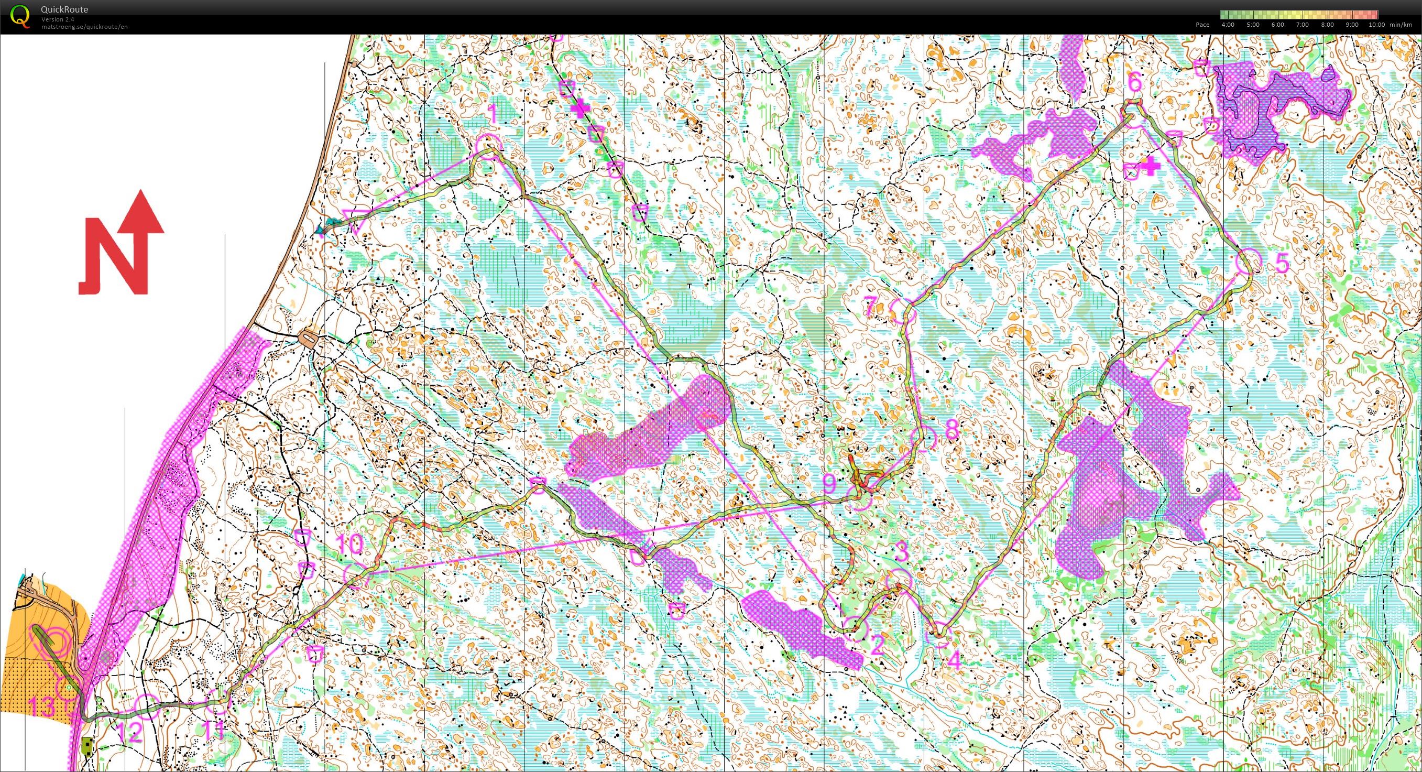
Task: Click the QuickRoute Q logo
Action: [20, 17]
